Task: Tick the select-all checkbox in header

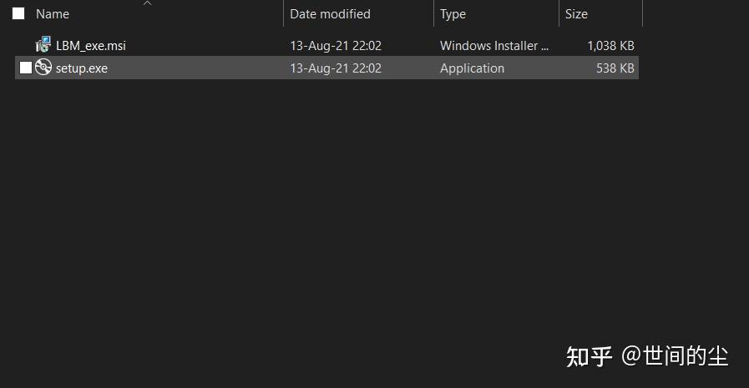Action: click(x=18, y=13)
